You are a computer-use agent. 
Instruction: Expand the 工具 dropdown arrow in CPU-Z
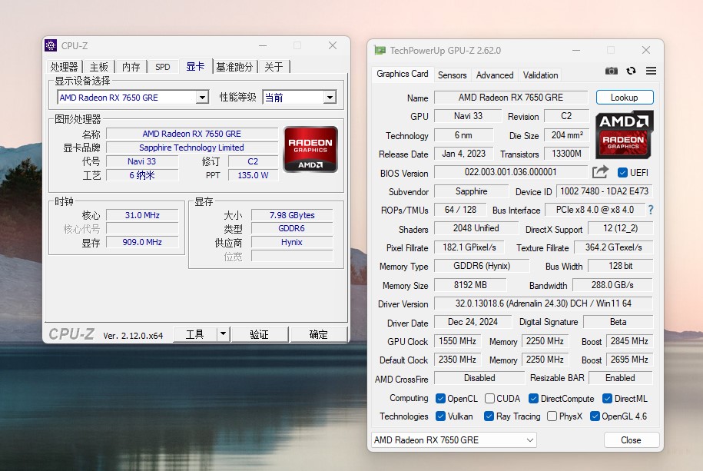click(x=223, y=334)
